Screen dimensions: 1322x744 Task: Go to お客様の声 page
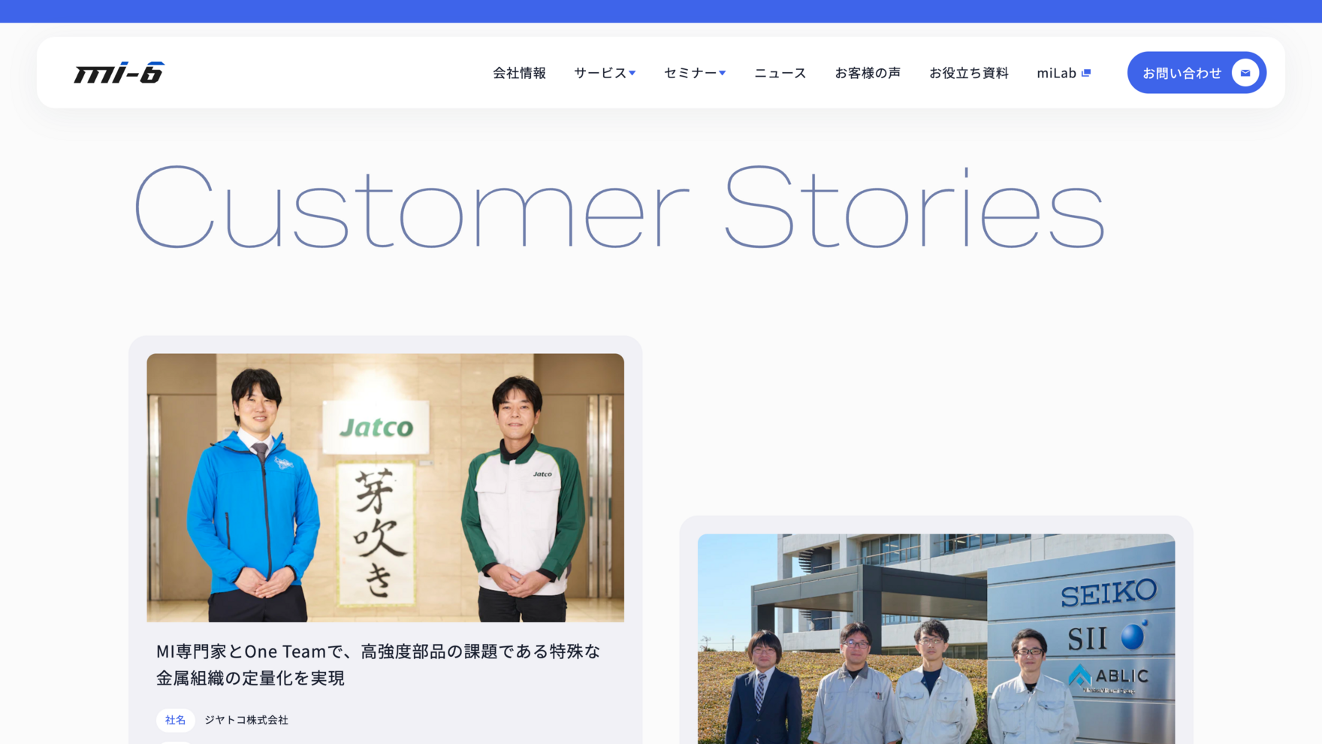point(868,73)
